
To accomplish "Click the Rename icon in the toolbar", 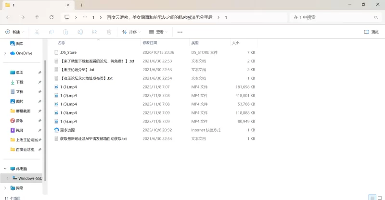I will click(x=80, y=32).
